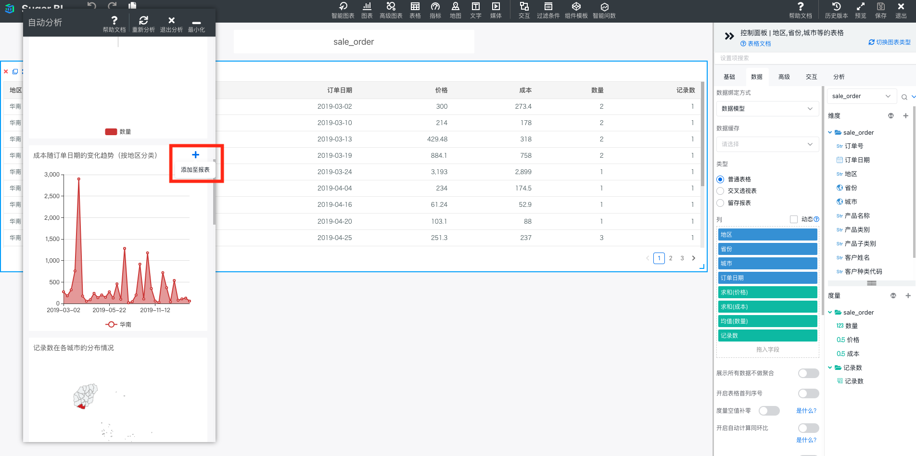This screenshot has height=456, width=916.
Task: Toggle 度量空值补零 switch
Action: coord(769,411)
